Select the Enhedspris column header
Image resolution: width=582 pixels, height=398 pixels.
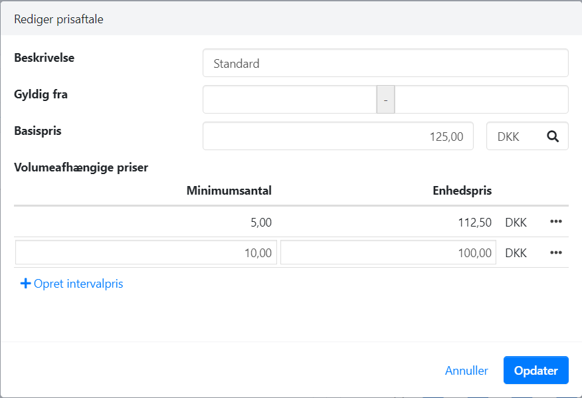click(x=462, y=190)
